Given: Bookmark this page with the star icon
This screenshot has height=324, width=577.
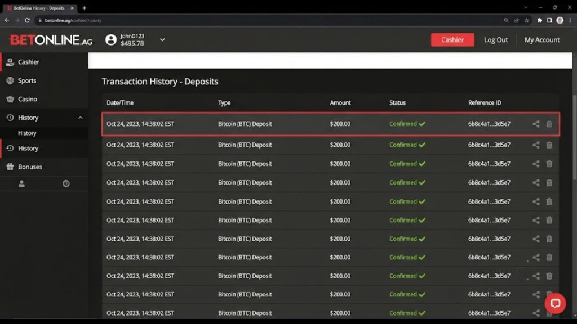Looking at the screenshot, I should (527, 21).
